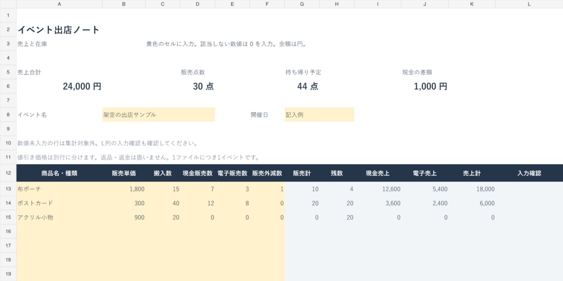Click the '布ポーチ' product cell
This screenshot has height=281, width=563.
59,189
